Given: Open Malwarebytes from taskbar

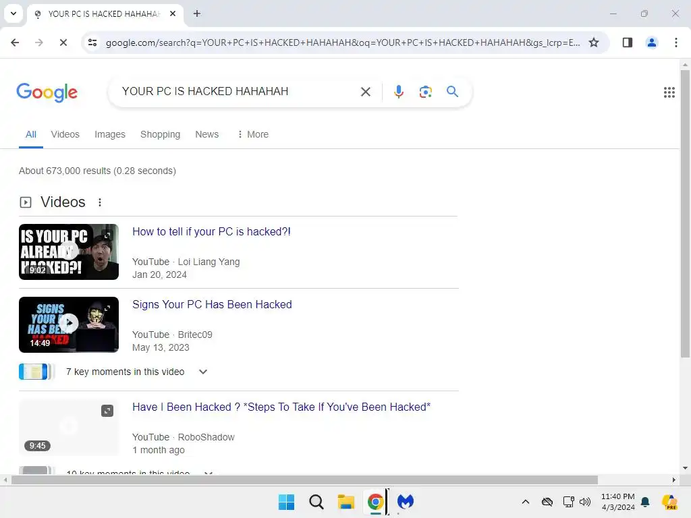Looking at the screenshot, I should (406, 502).
